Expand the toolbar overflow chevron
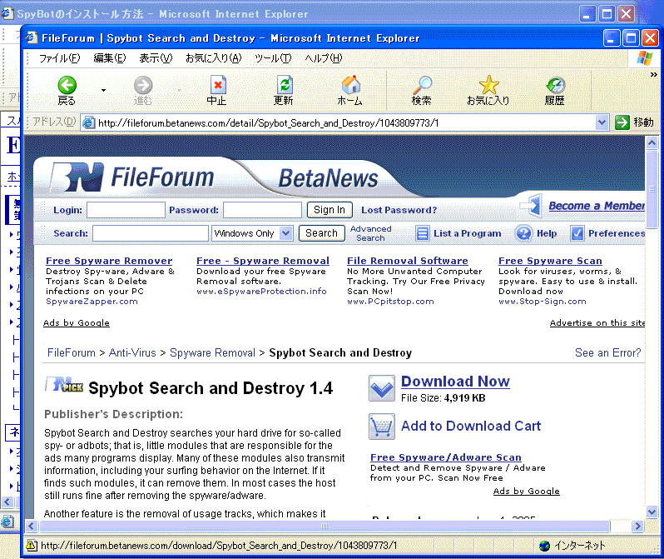 [654, 75]
